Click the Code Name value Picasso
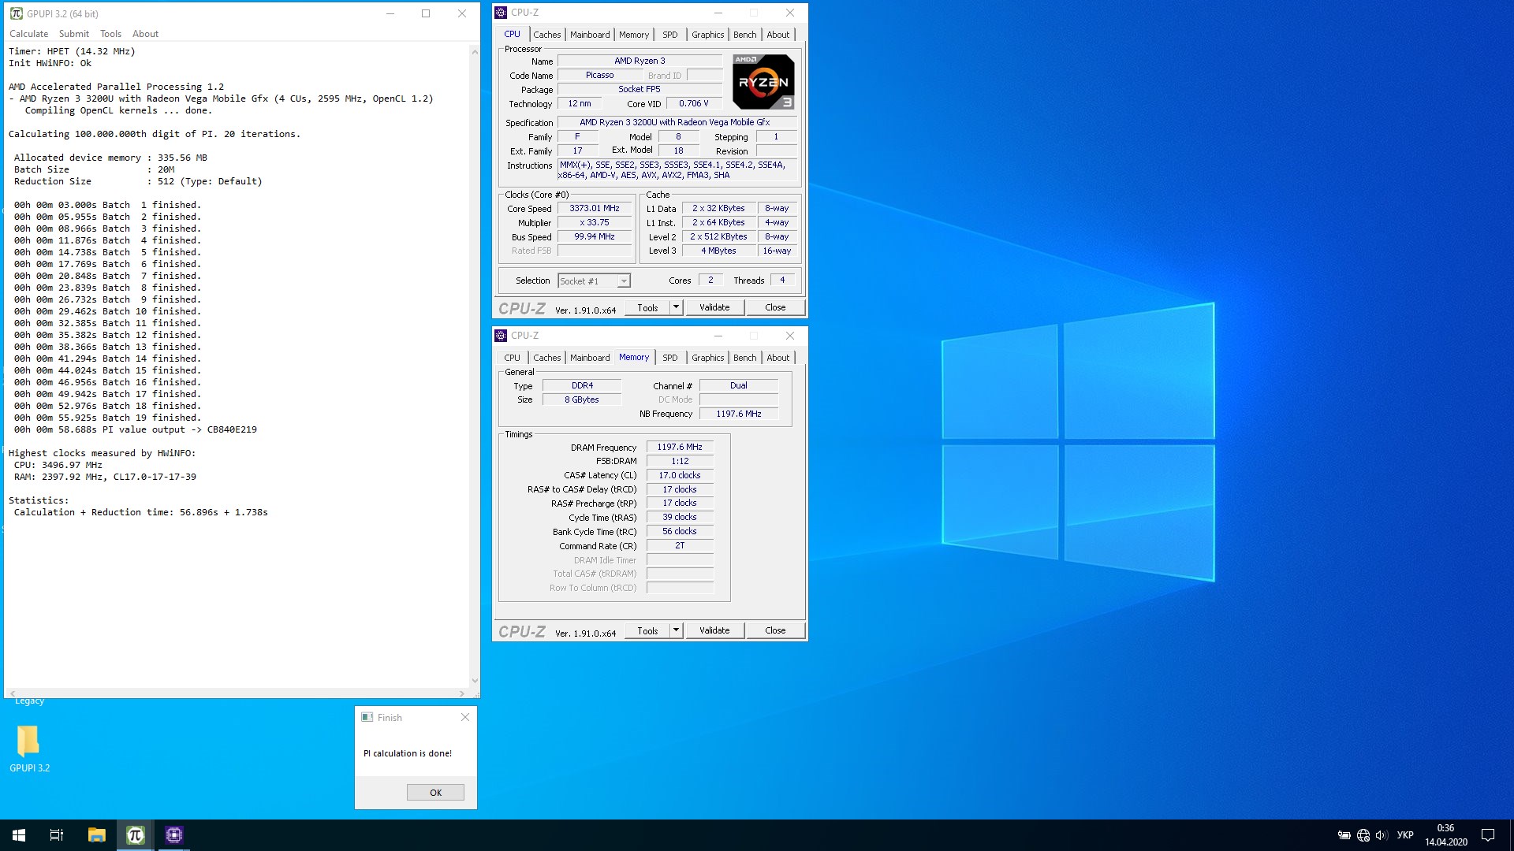Screen dimensions: 1514x851 (x=599, y=76)
